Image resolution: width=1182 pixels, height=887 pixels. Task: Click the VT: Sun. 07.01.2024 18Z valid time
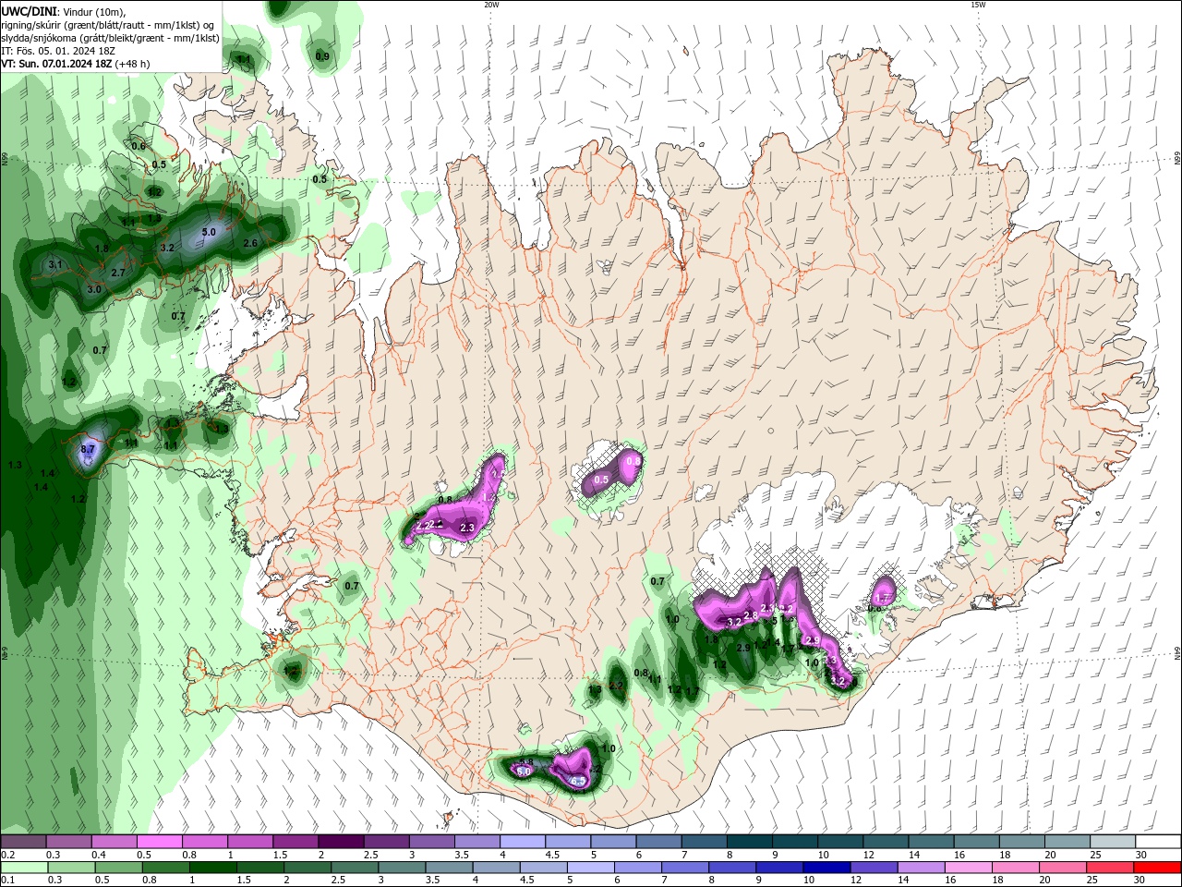[57, 64]
